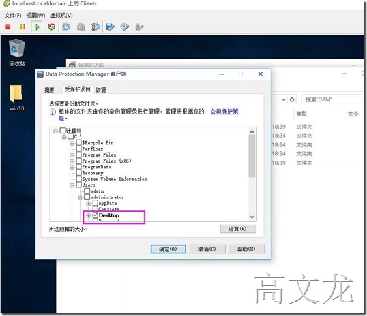367x316 pixels.
Task: Collapse the Users tree node
Action: point(72,185)
